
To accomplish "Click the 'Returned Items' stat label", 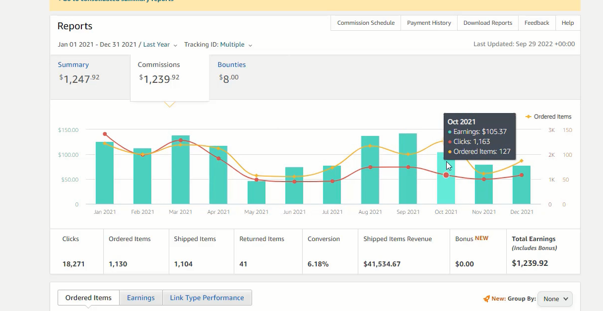I will click(x=262, y=239).
